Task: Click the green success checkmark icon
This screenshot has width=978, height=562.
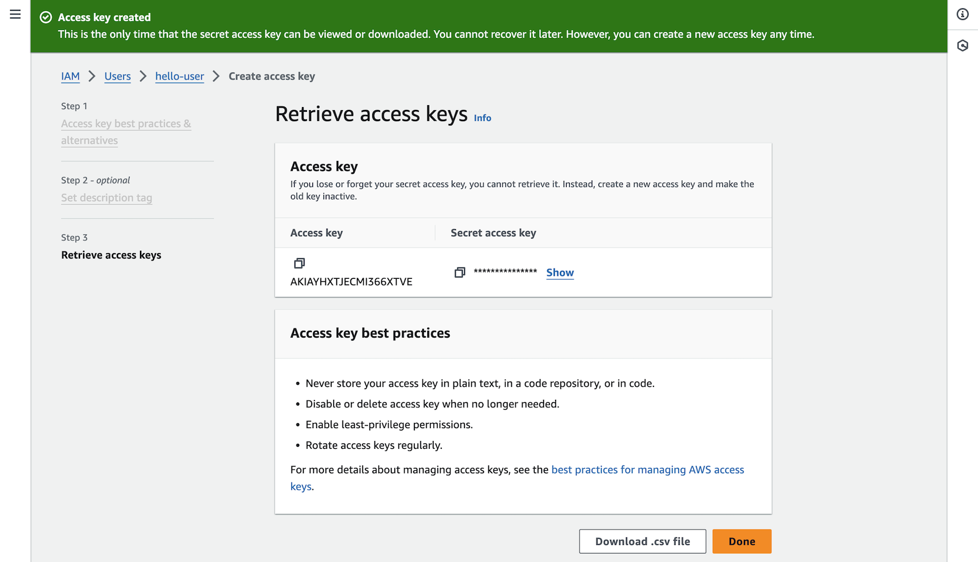Action: (x=46, y=17)
